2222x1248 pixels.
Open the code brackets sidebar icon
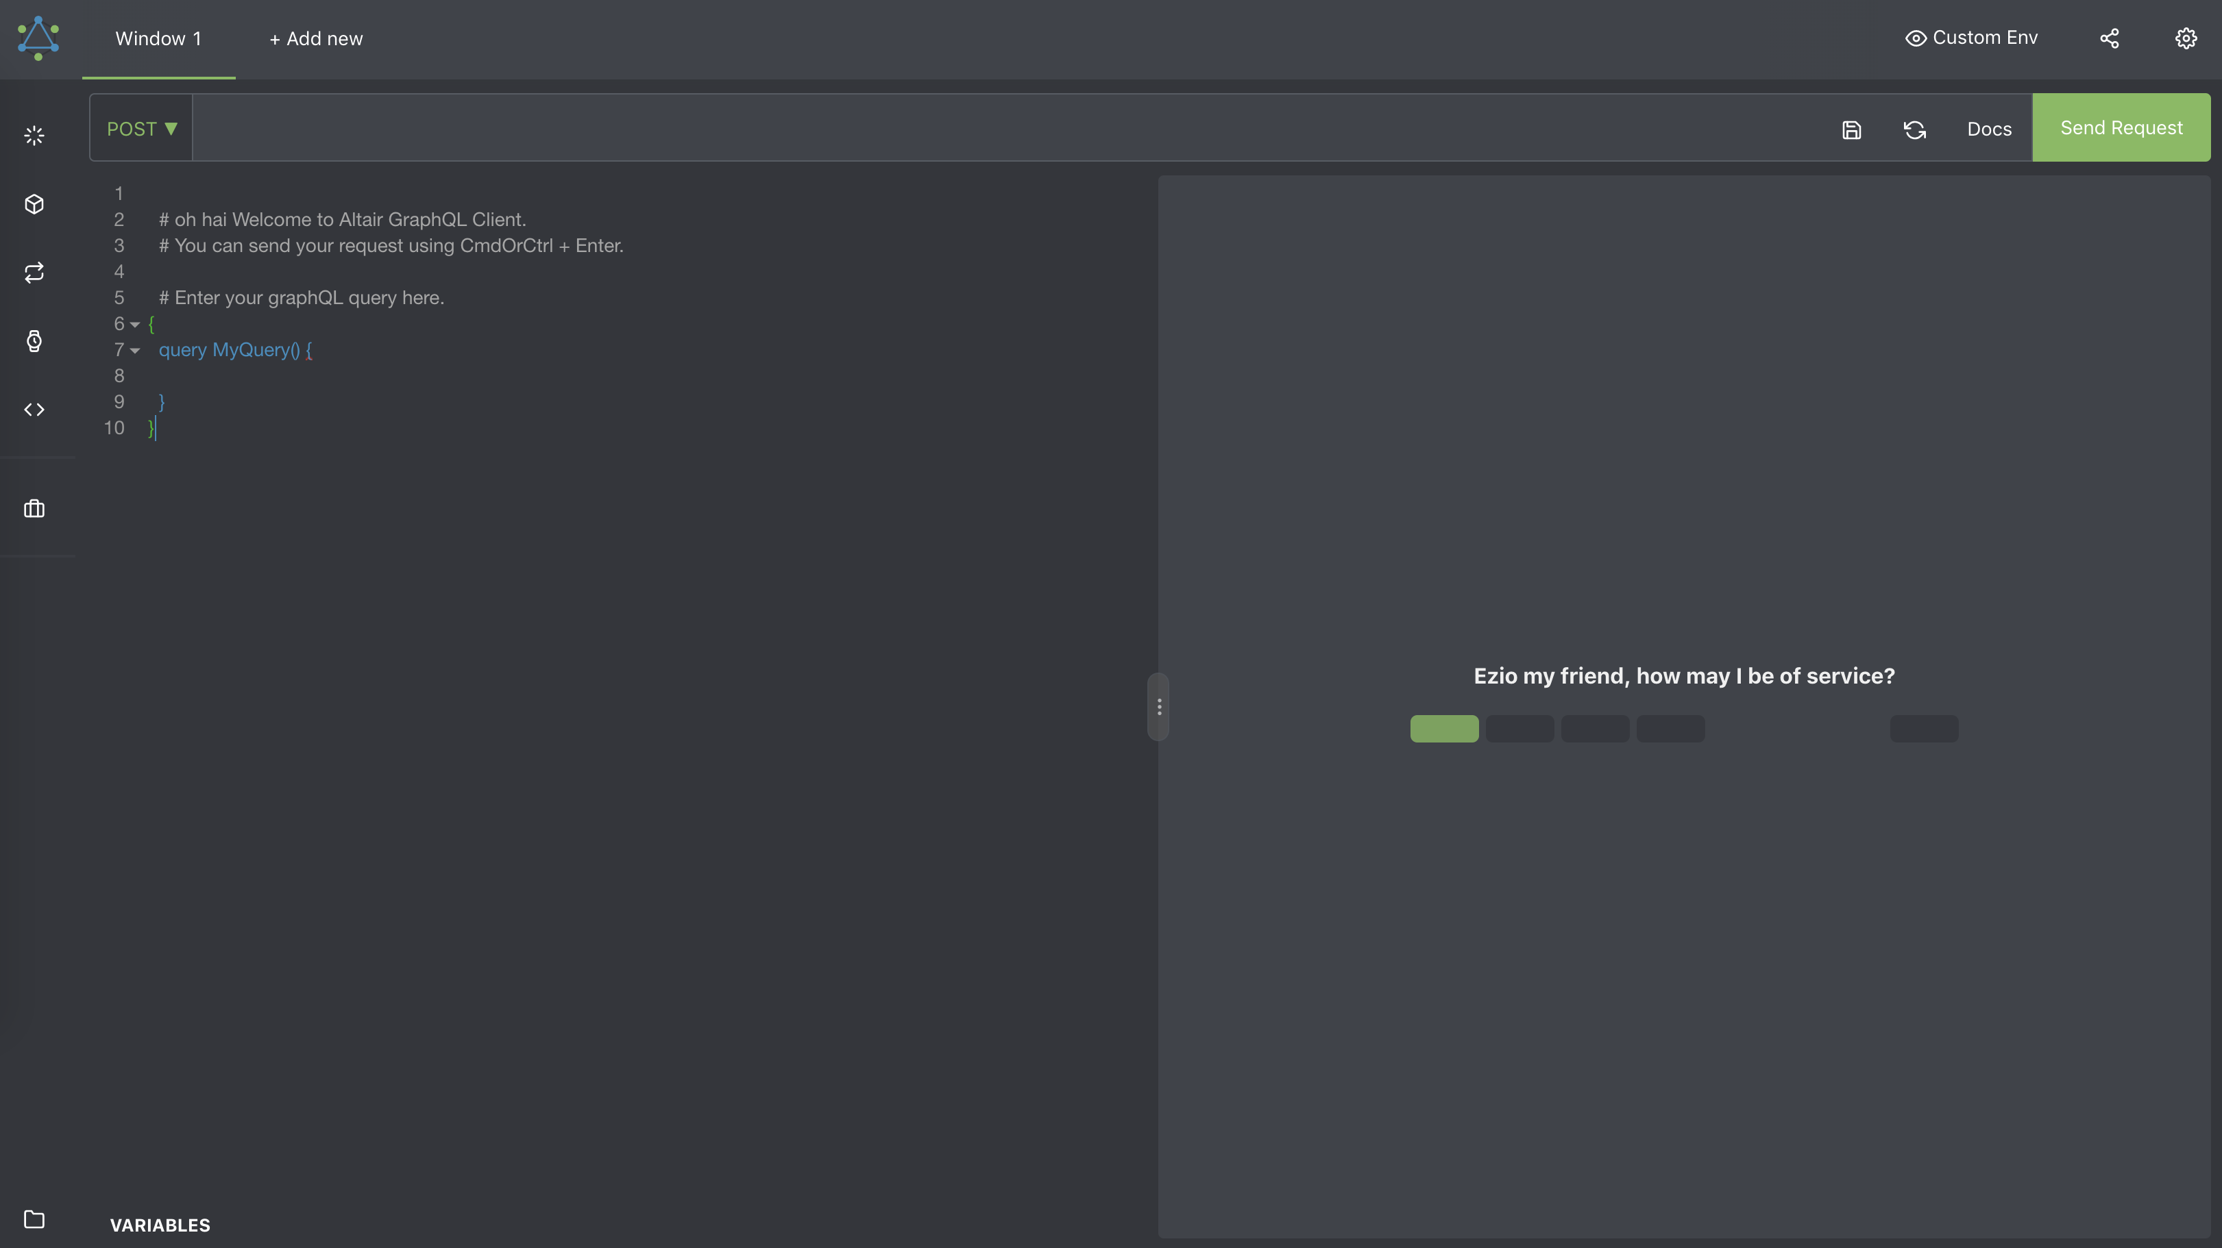click(x=34, y=410)
